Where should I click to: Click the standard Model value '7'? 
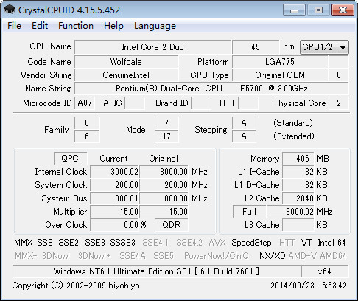click(166, 123)
